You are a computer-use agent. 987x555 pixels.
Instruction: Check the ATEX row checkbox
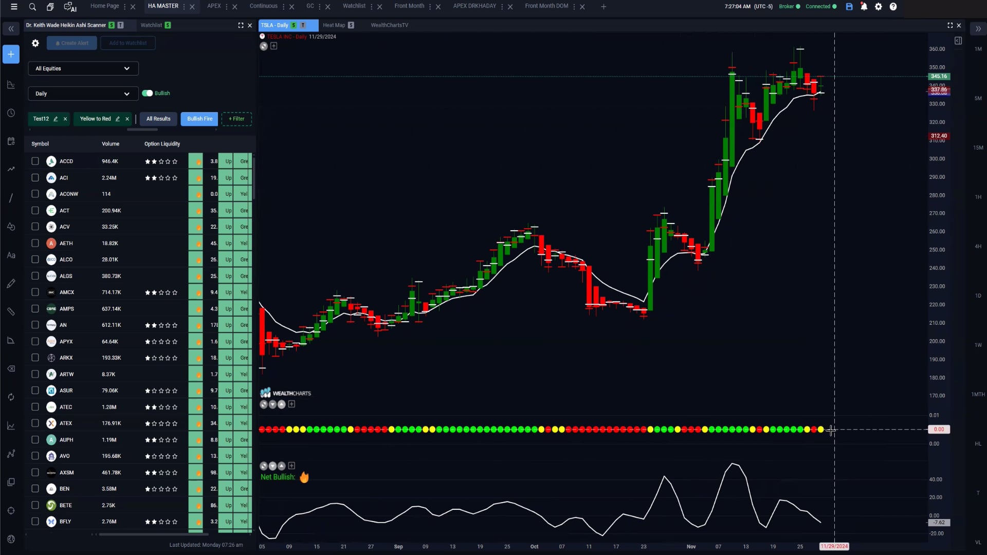35,423
